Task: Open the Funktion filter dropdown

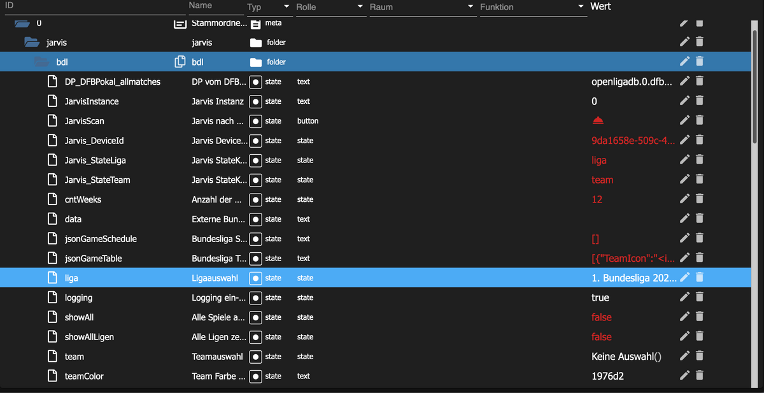Action: point(533,7)
